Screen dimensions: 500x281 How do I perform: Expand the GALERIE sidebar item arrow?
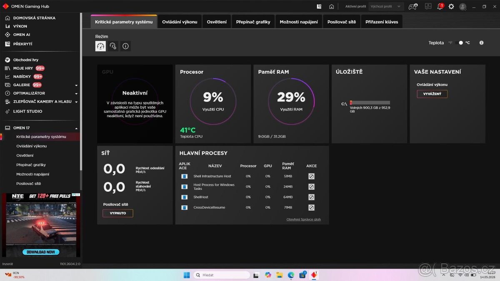click(76, 85)
